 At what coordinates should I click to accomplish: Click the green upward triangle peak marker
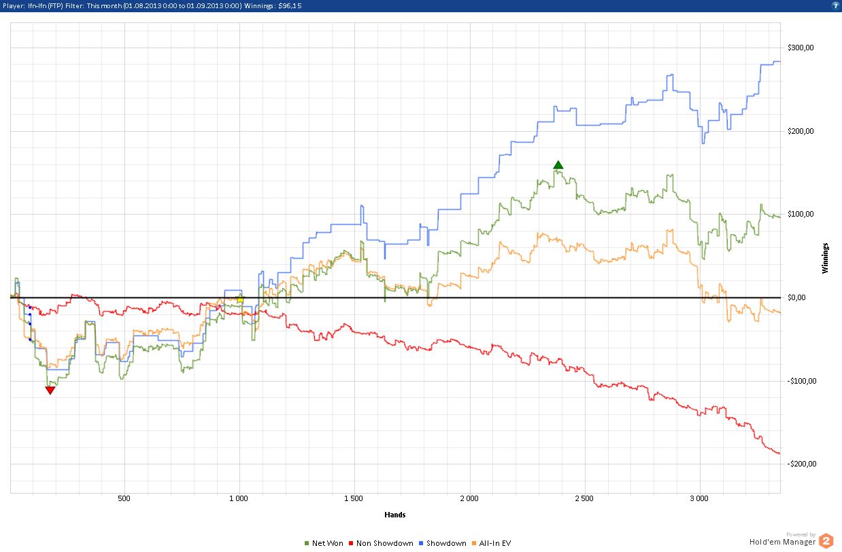click(558, 165)
